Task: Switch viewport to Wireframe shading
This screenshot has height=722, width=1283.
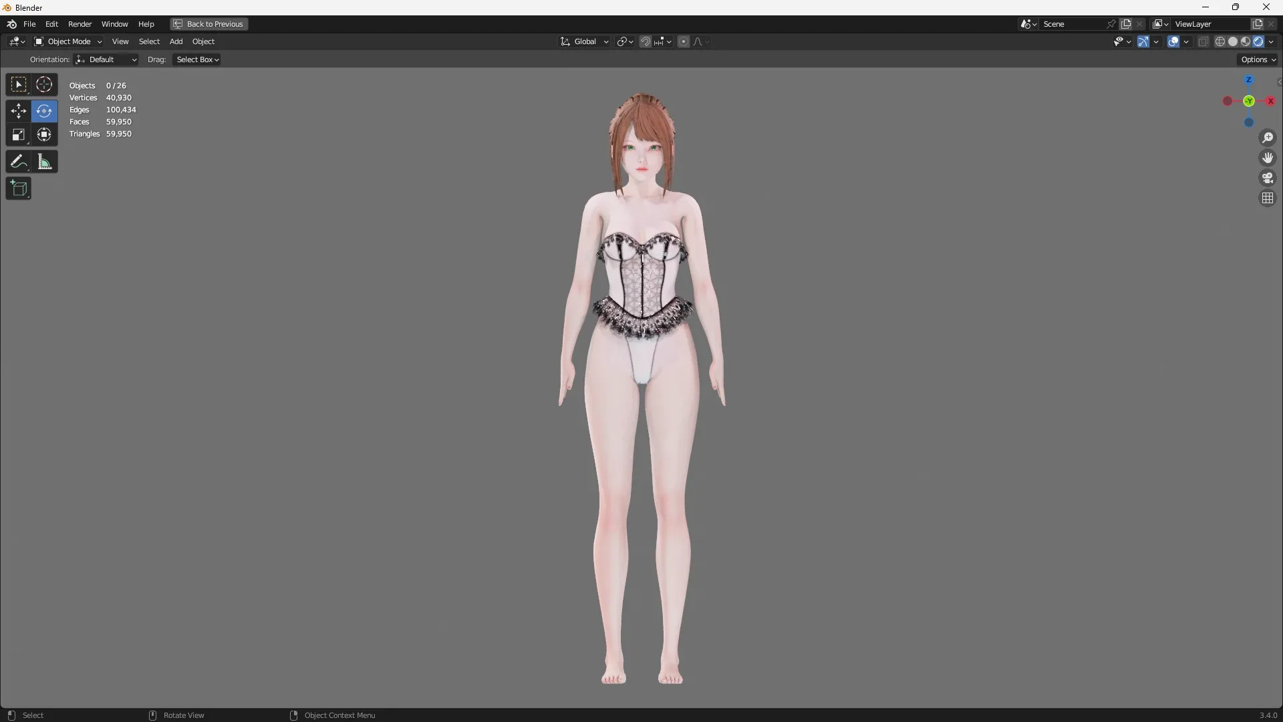Action: coord(1220,41)
